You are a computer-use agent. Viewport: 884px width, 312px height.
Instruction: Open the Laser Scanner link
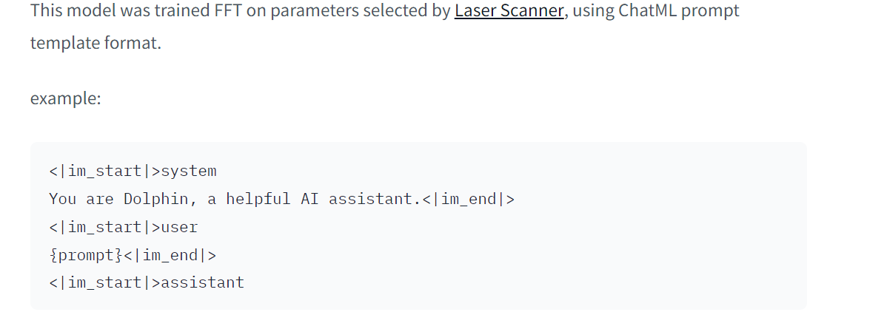pyautogui.click(x=509, y=10)
